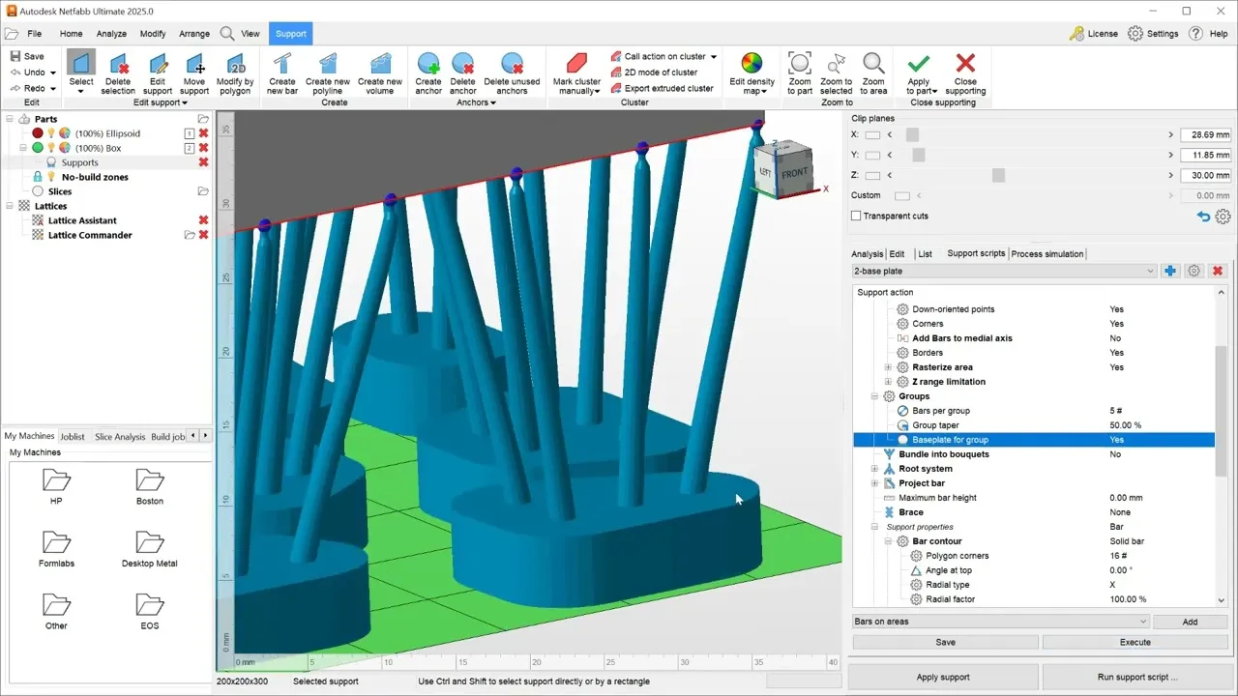Open the License link
This screenshot has width=1238, height=696.
1094,34
